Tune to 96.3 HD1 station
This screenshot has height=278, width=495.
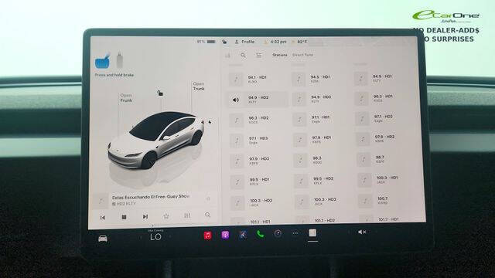383,98
